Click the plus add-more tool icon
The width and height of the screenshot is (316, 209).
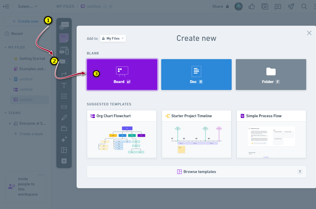coord(64,161)
